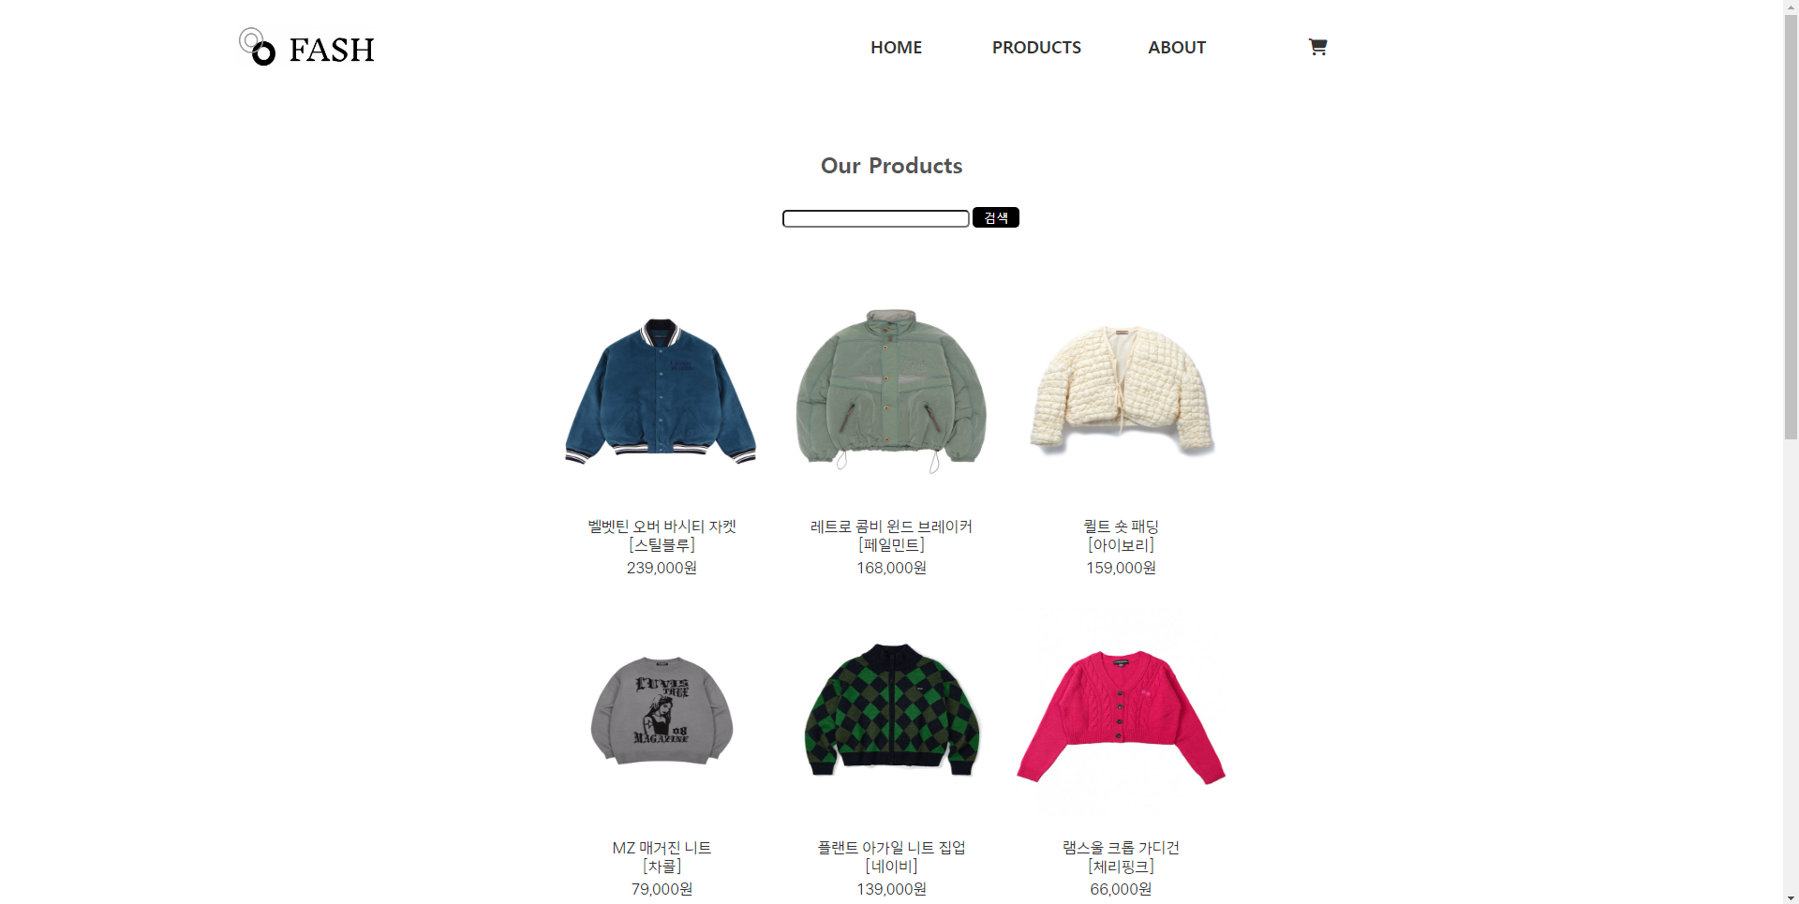Open the PRODUCTS menu item
1799x904 pixels.
pos(1036,48)
